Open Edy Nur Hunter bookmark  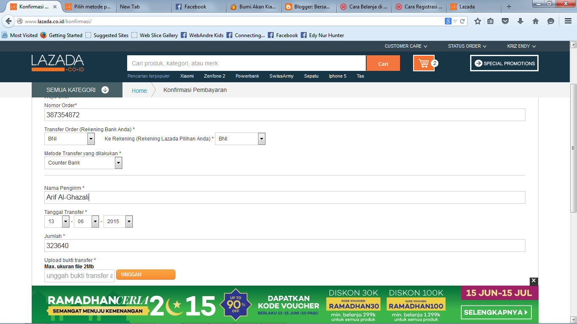click(x=322, y=35)
